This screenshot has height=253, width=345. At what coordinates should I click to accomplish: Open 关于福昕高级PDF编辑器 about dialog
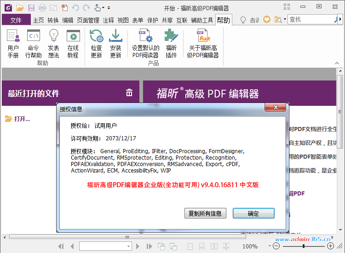pos(203,44)
